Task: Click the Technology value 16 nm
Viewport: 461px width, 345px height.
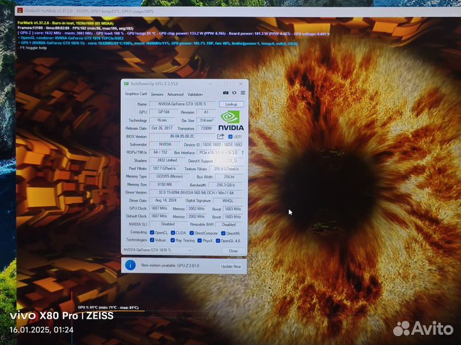Action: (x=162, y=120)
